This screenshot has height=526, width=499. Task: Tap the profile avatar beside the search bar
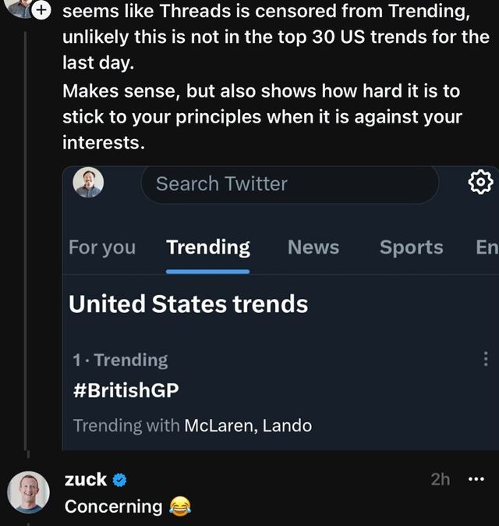point(88,183)
